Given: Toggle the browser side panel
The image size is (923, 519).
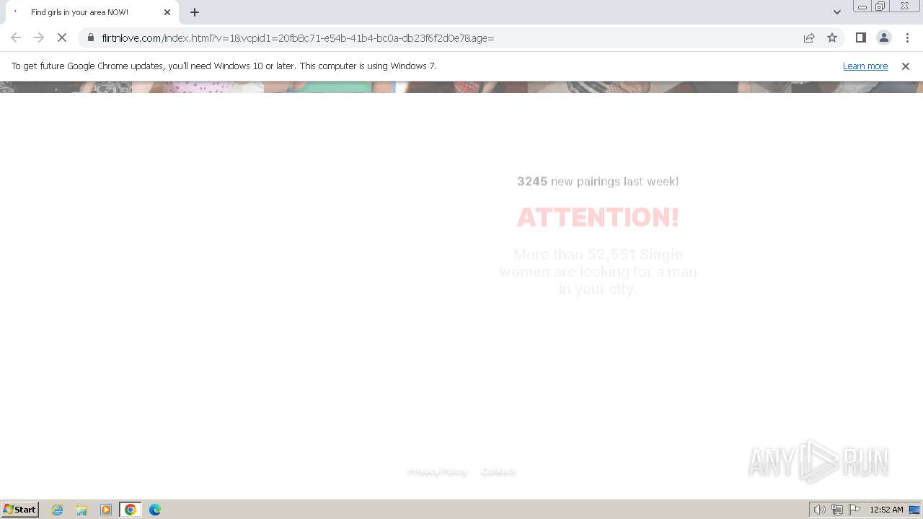Looking at the screenshot, I should pyautogui.click(x=860, y=37).
